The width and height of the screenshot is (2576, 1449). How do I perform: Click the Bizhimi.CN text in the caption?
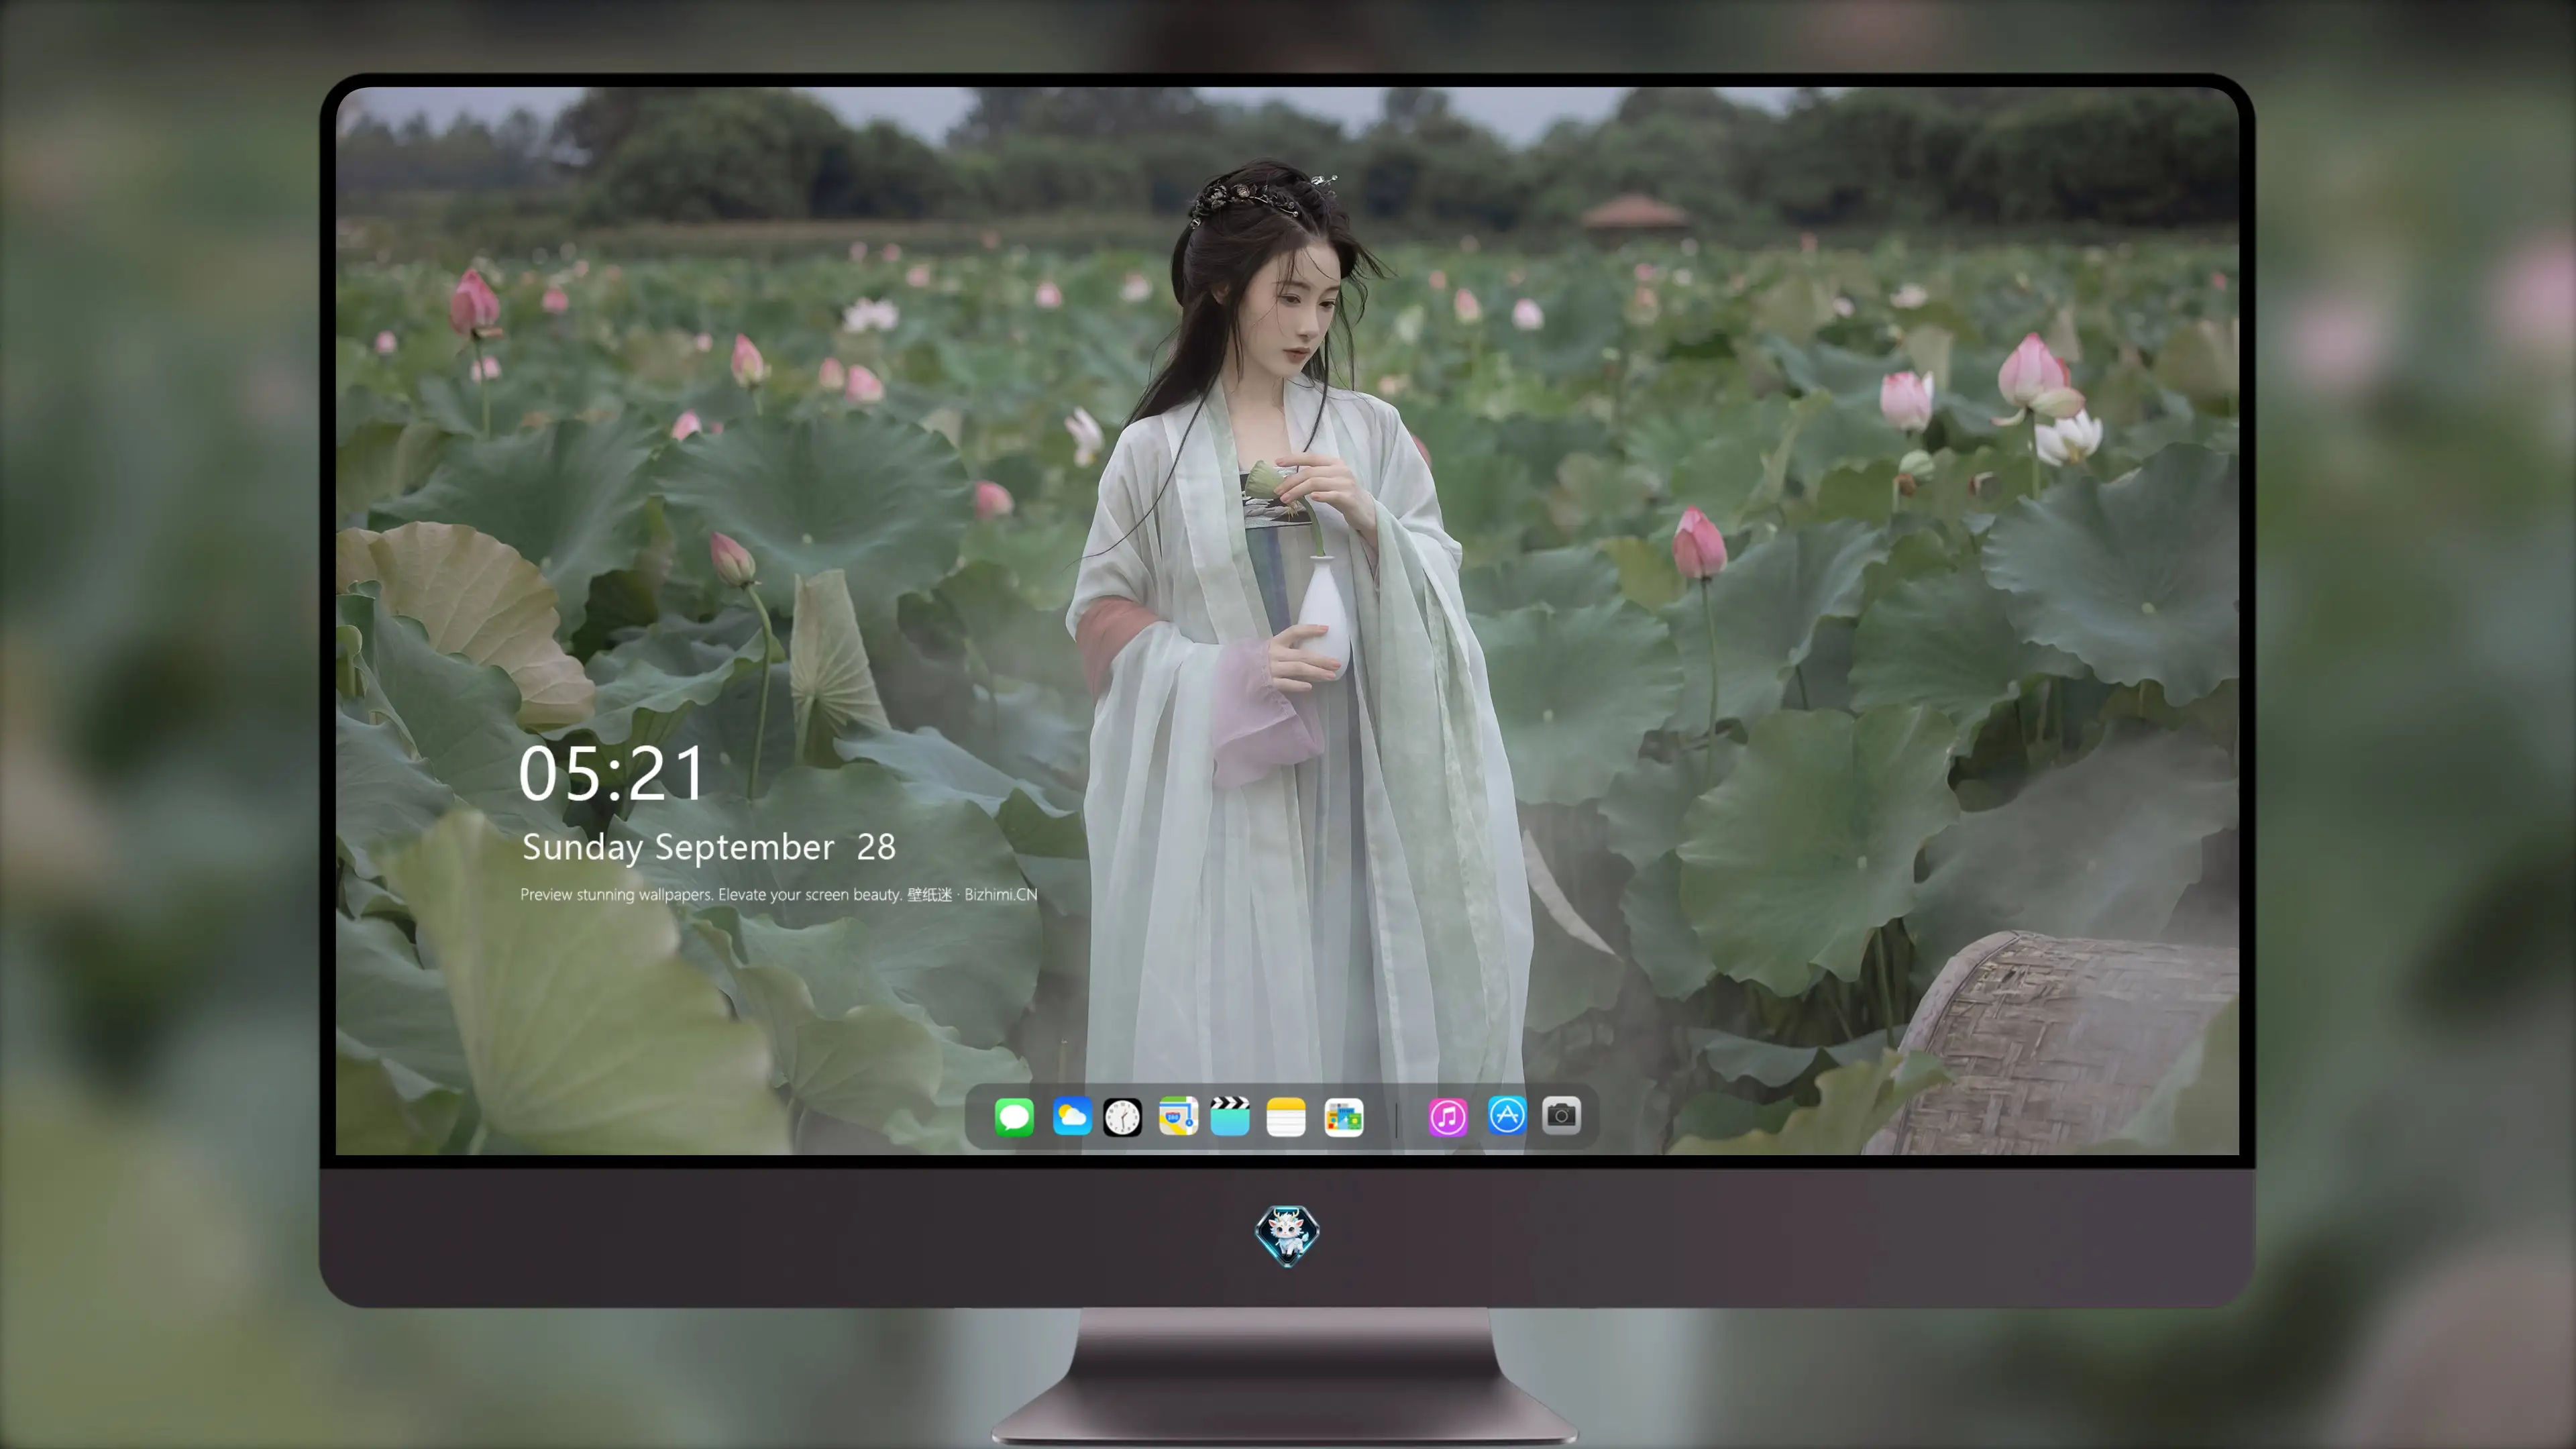click(x=1001, y=895)
